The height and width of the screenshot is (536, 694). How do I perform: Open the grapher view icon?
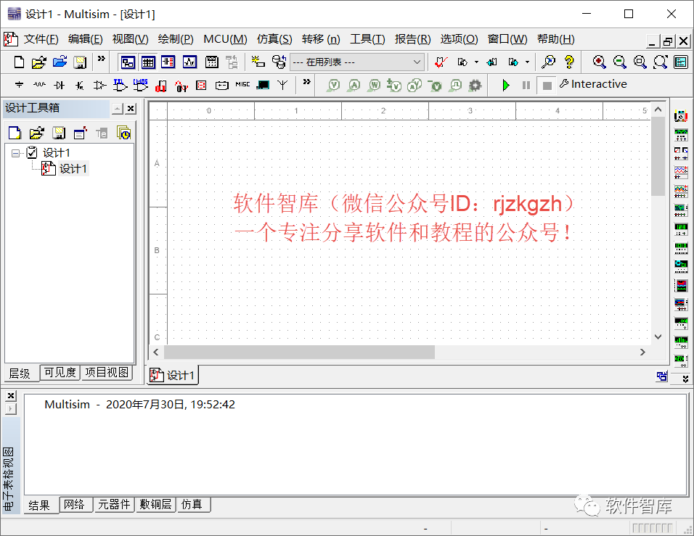190,62
